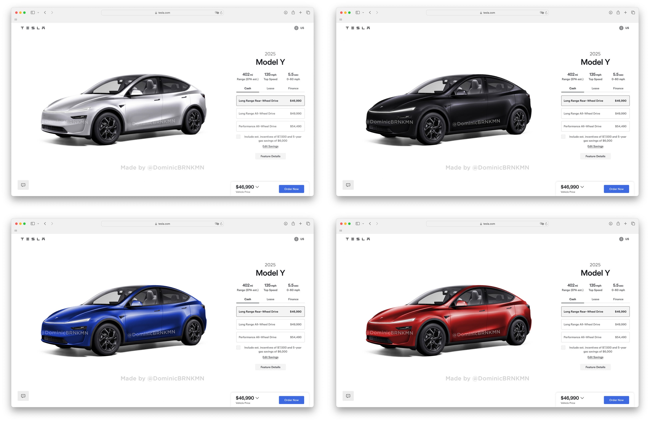Open a new tab in blue car window

300,224
